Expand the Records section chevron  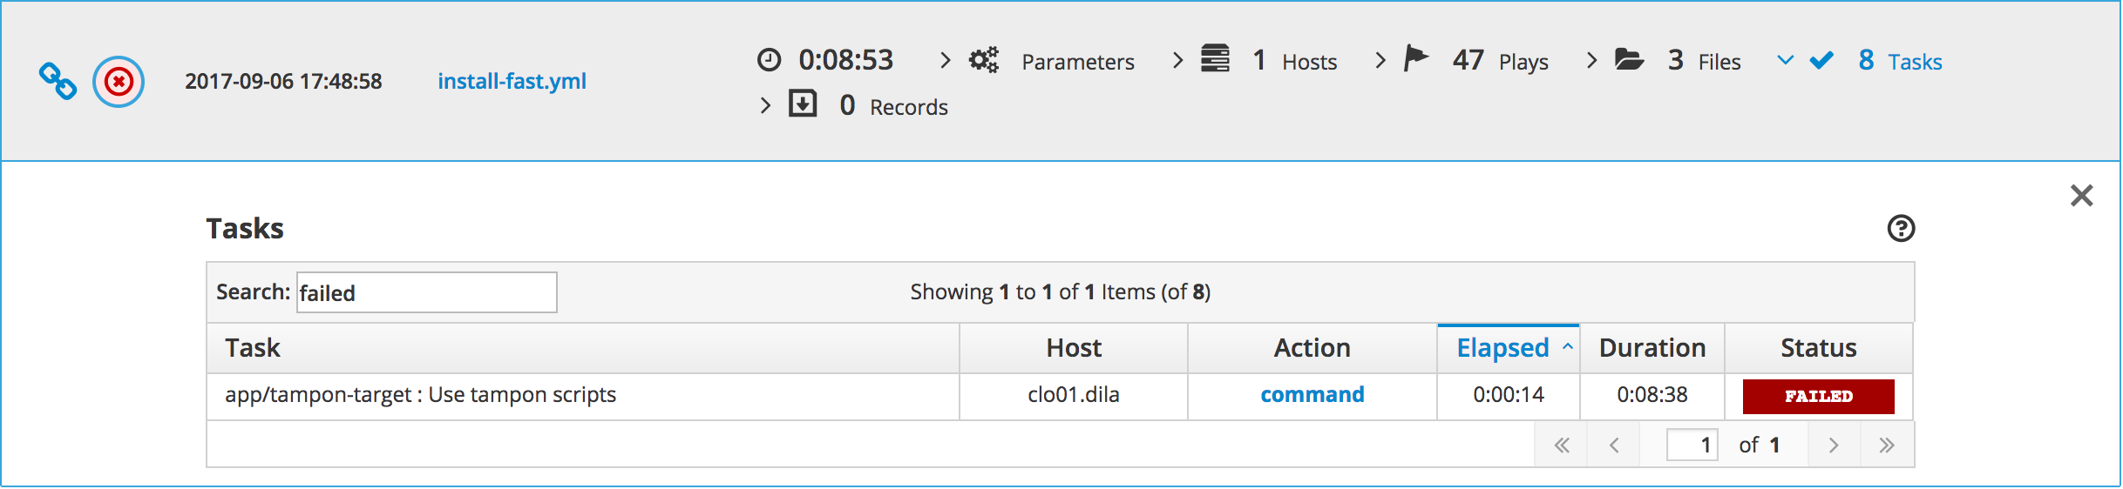click(x=765, y=105)
